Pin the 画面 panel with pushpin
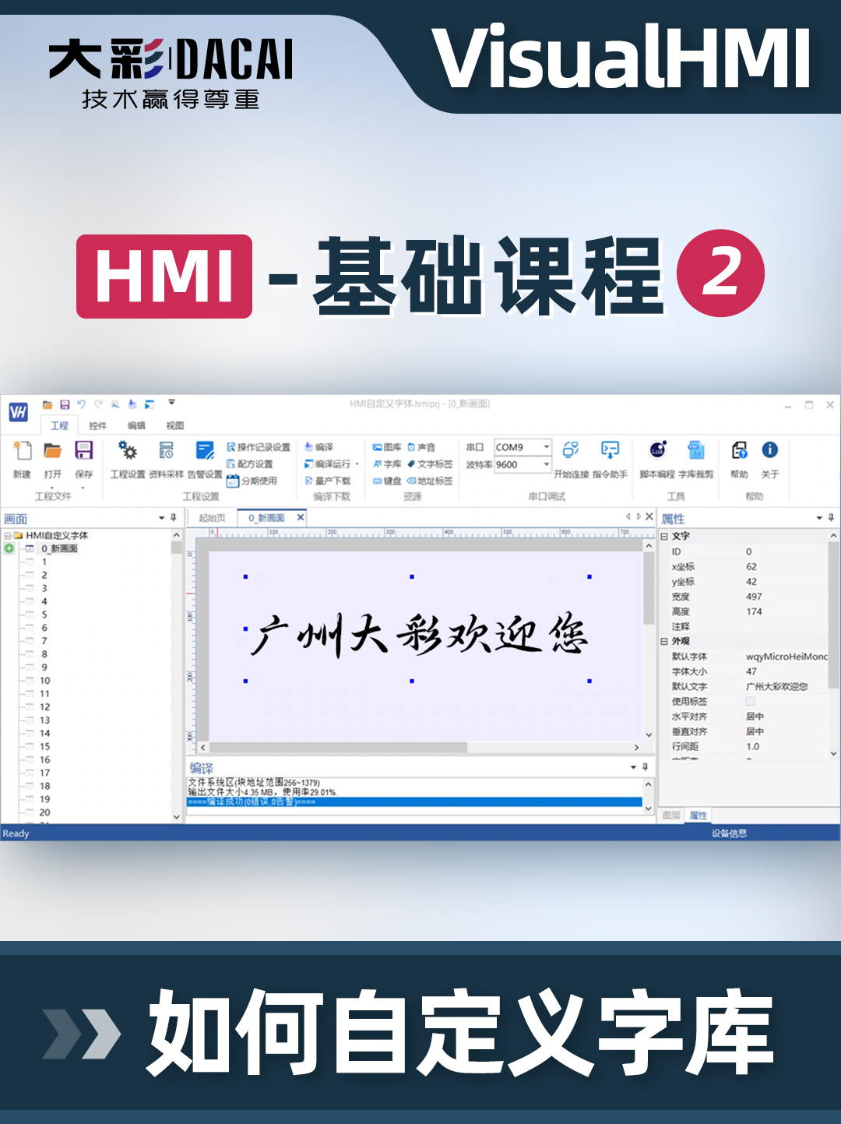841x1124 pixels. click(x=174, y=518)
